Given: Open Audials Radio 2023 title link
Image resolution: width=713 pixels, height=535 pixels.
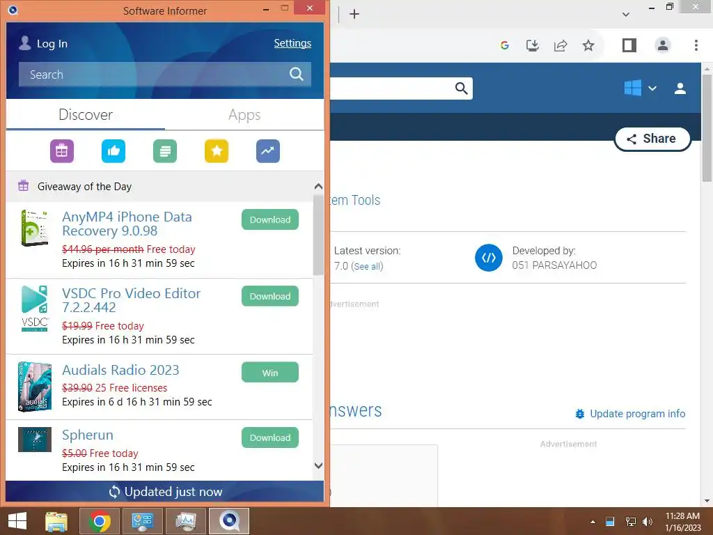Looking at the screenshot, I should (120, 370).
